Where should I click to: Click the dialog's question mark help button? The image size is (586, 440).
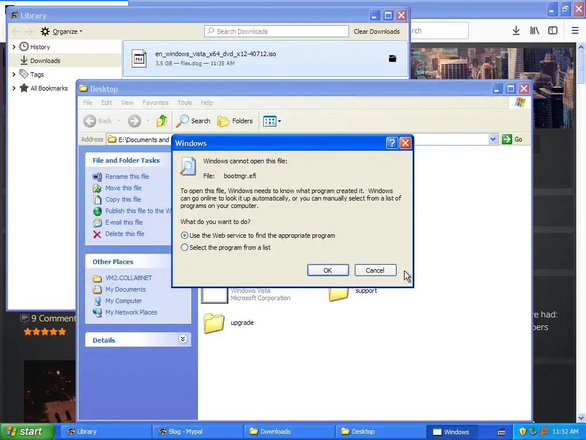point(391,143)
